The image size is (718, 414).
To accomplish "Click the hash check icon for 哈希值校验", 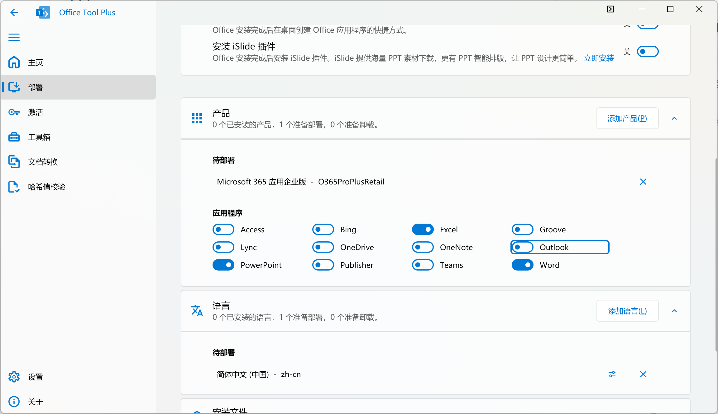I will (14, 187).
